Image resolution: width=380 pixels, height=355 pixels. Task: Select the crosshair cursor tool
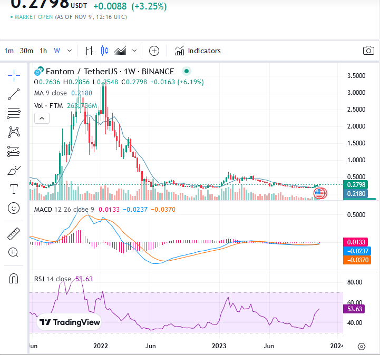tap(14, 75)
